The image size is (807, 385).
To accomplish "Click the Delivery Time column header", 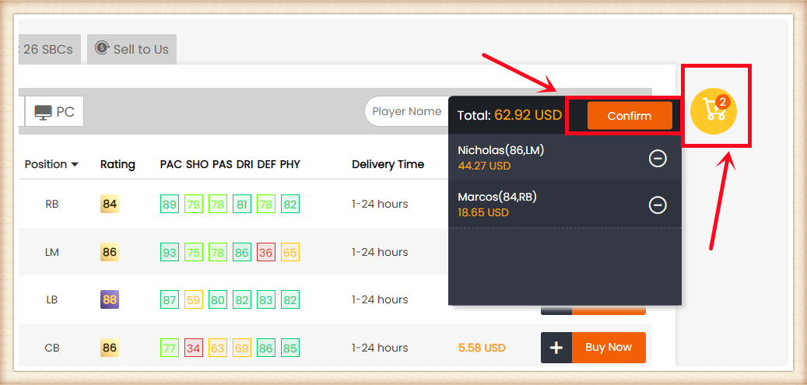I will 388,164.
